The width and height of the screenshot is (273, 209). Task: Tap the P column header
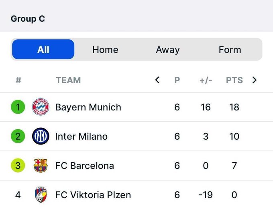click(x=177, y=80)
